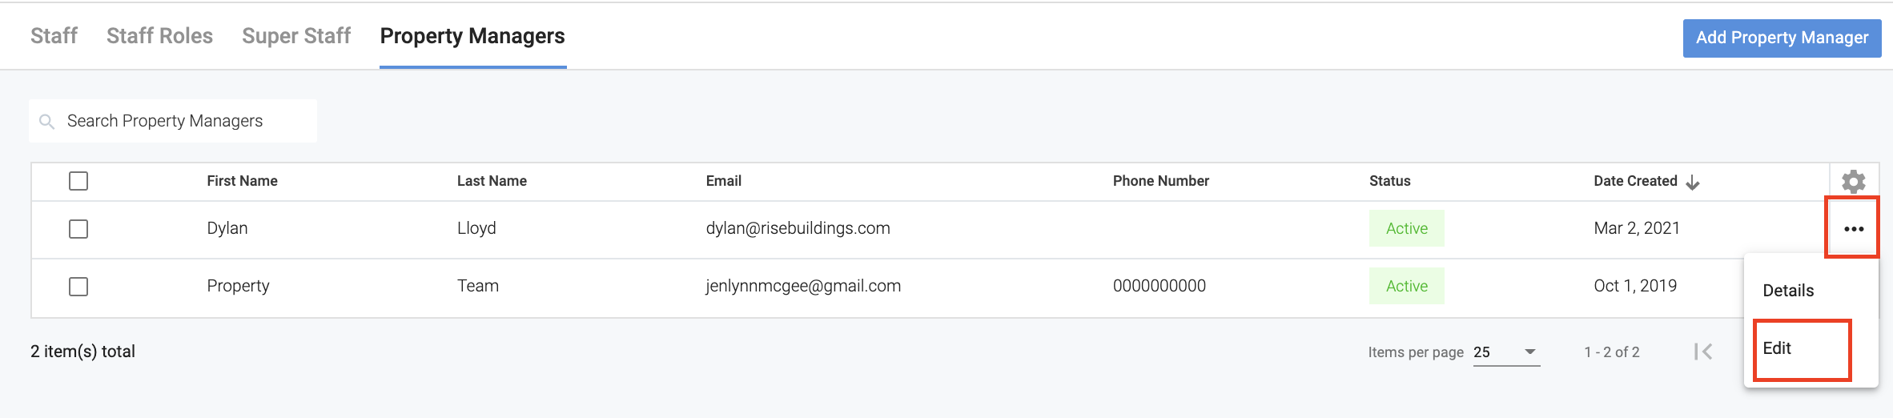1893x418 pixels.
Task: Click the search magnifier icon
Action: pyautogui.click(x=47, y=122)
